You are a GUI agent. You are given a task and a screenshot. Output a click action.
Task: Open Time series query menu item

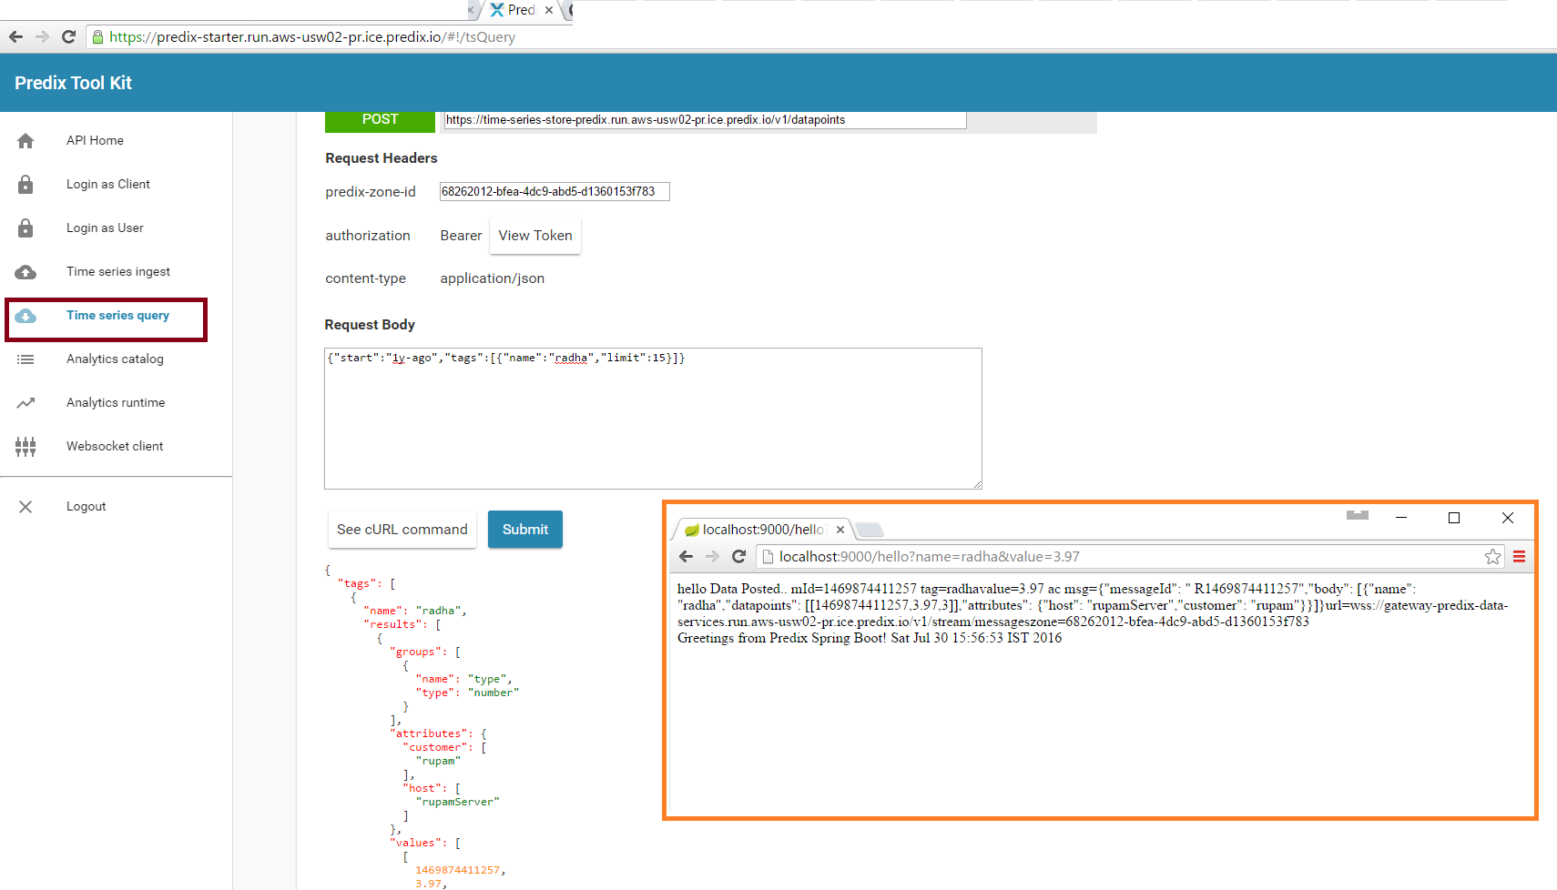click(117, 316)
